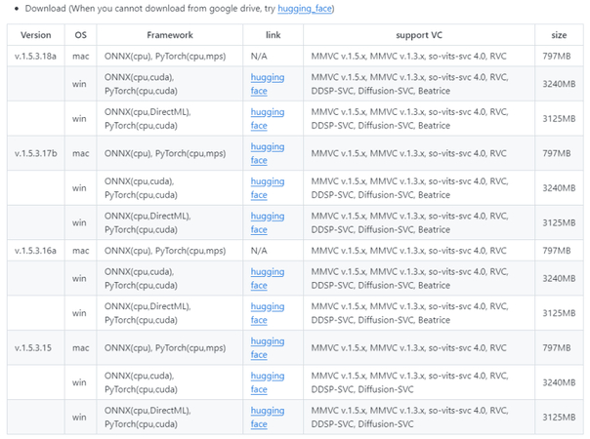Image resolution: width=590 pixels, height=439 pixels.
Task: Open hugging face link for v.1.5.3.18a ONNX(cpu,cuda) build
Action: [x=267, y=83]
